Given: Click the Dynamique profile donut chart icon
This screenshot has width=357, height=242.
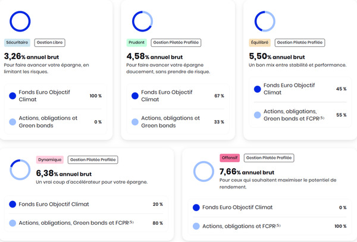Looking at the screenshot, I should (x=20, y=169).
